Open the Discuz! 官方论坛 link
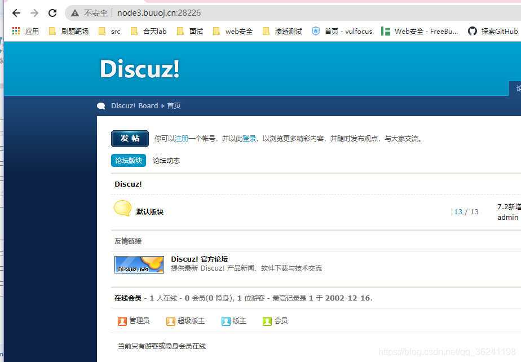 click(200, 259)
